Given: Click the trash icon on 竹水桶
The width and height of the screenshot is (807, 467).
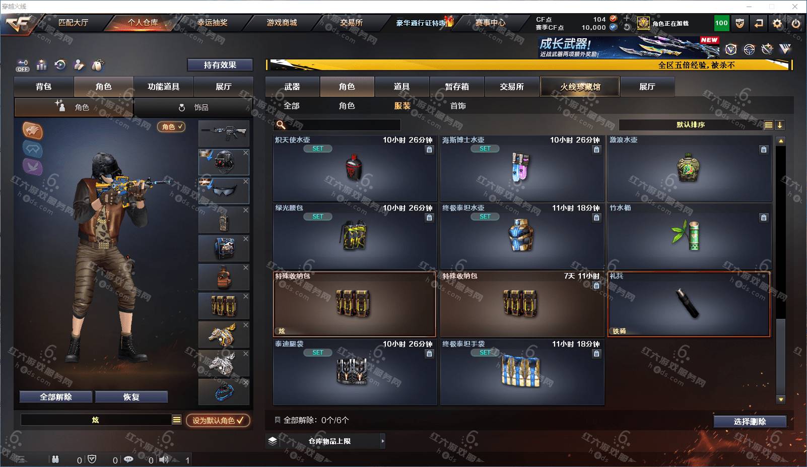Looking at the screenshot, I should [x=764, y=218].
